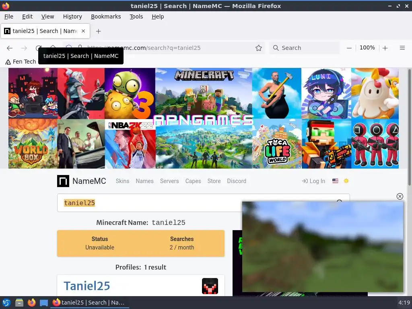
Task: Click the Luni anime character tile
Action: point(326,93)
